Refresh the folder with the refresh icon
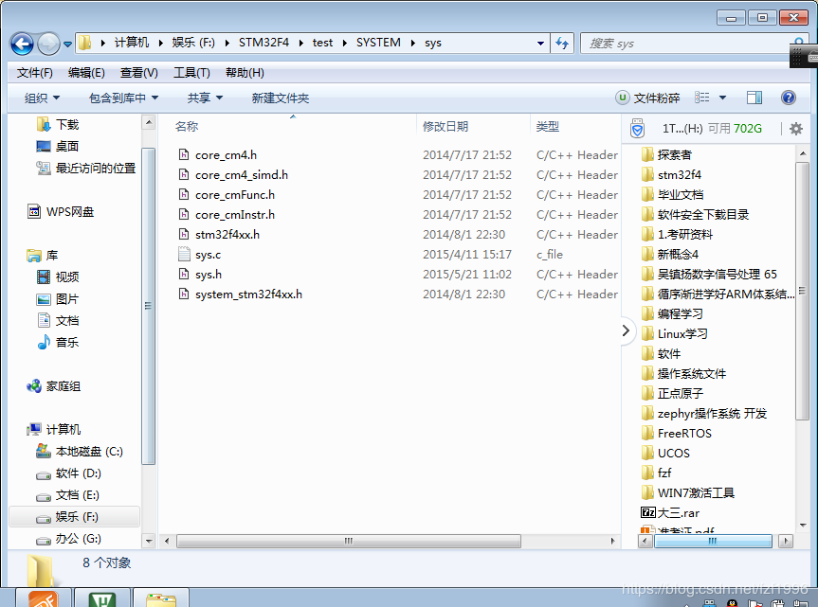818x607 pixels. point(562,44)
